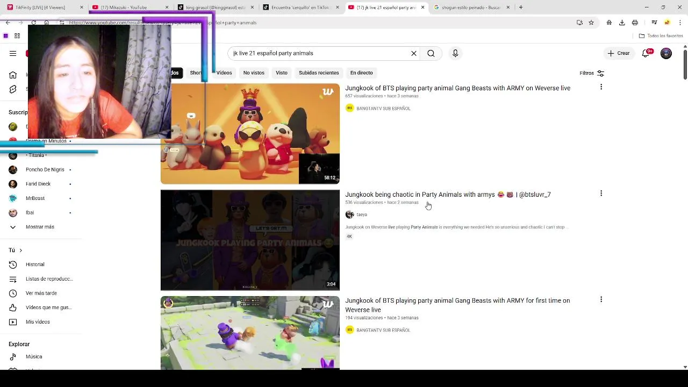Screen dimensions: 688x387
Task: Open the MrBeast subscription
Action: pyautogui.click(x=40, y=198)
